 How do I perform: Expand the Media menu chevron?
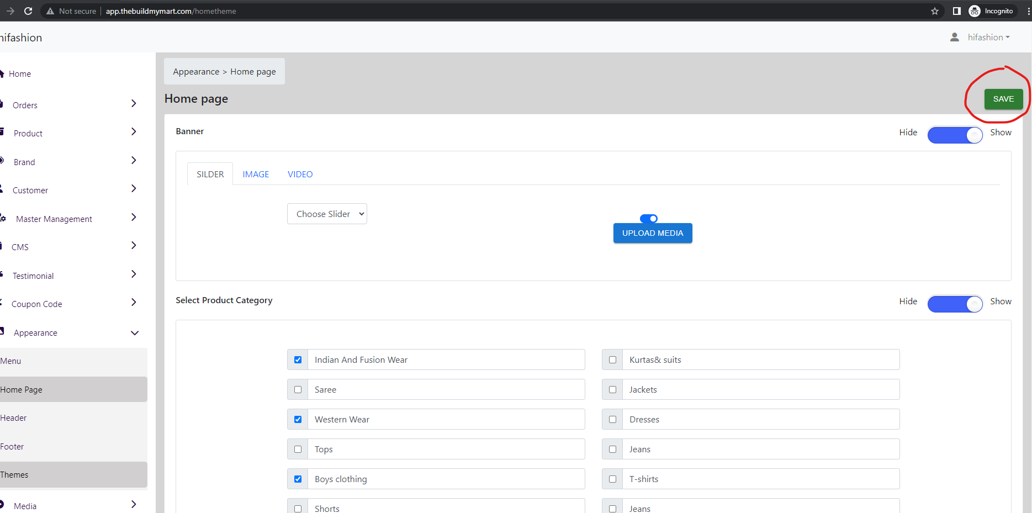tap(134, 504)
